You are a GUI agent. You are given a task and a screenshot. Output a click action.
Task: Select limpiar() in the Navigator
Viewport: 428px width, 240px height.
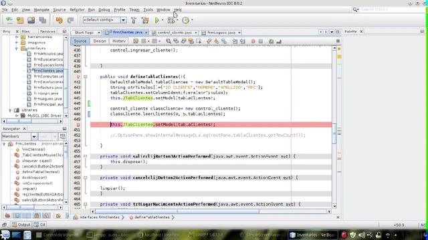[x=29, y=189]
